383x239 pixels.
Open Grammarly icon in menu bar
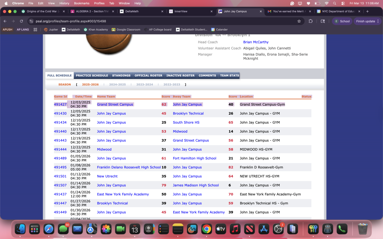(292, 3)
